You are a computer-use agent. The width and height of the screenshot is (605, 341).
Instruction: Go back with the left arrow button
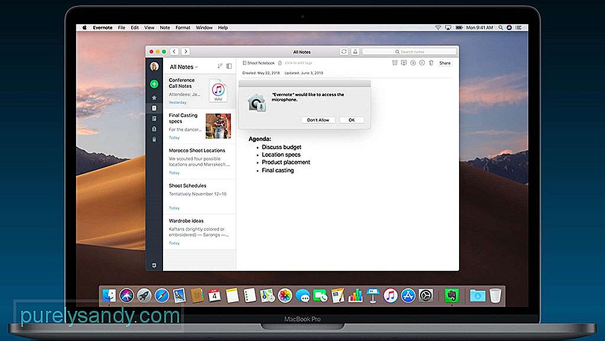pos(174,51)
